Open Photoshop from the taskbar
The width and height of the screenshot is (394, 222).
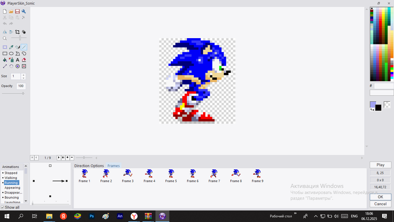[x=92, y=216]
